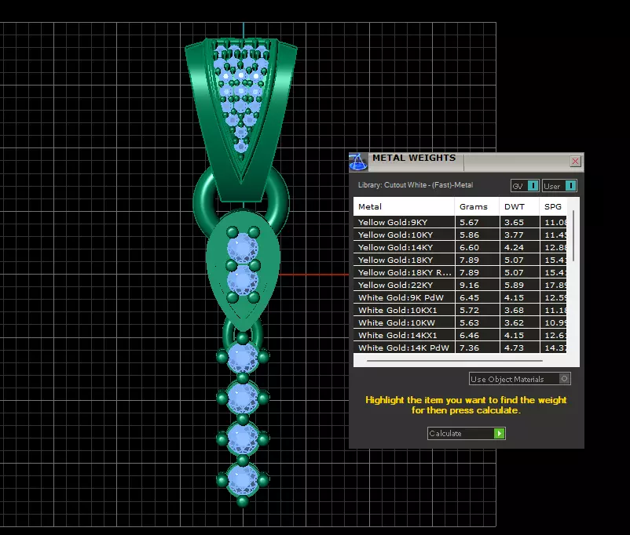Image resolution: width=630 pixels, height=535 pixels.
Task: Click the metal list horizontal scrollbar
Action: 455,361
